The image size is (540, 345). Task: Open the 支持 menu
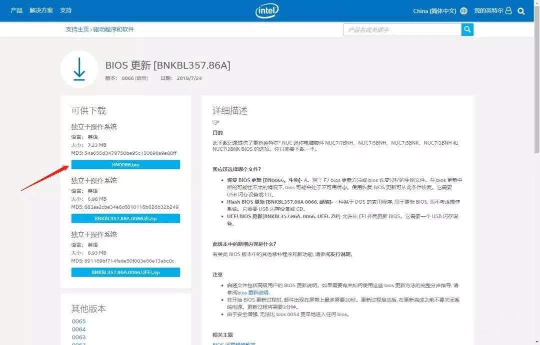tap(66, 10)
